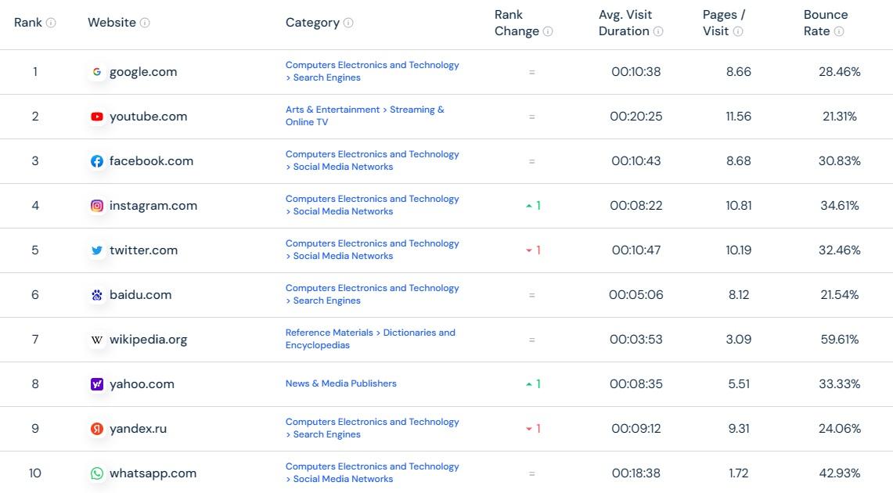The width and height of the screenshot is (893, 493).
Task: Click the Wikipedia W icon
Action: pos(96,339)
